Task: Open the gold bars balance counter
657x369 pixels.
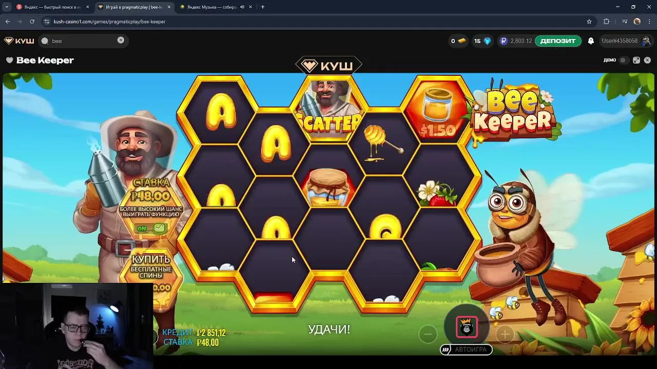Action: click(x=458, y=41)
